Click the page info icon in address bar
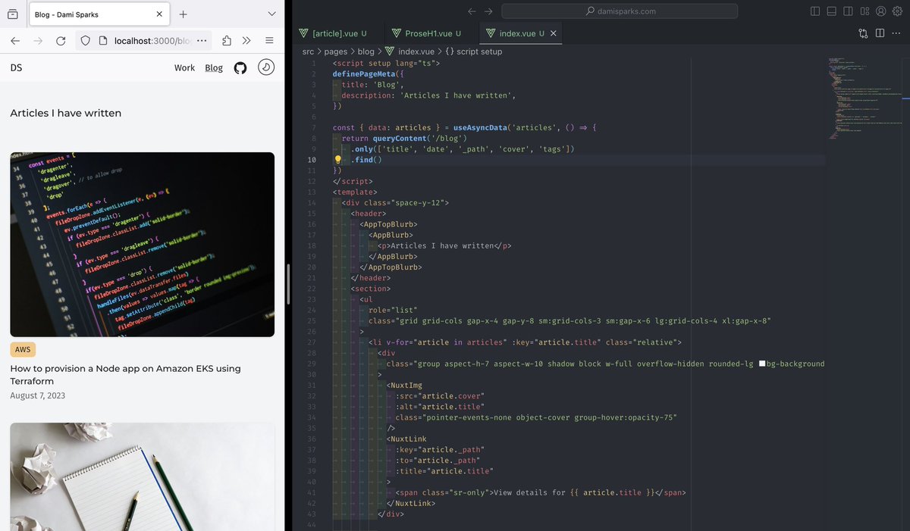The width and height of the screenshot is (910, 531). click(x=102, y=41)
